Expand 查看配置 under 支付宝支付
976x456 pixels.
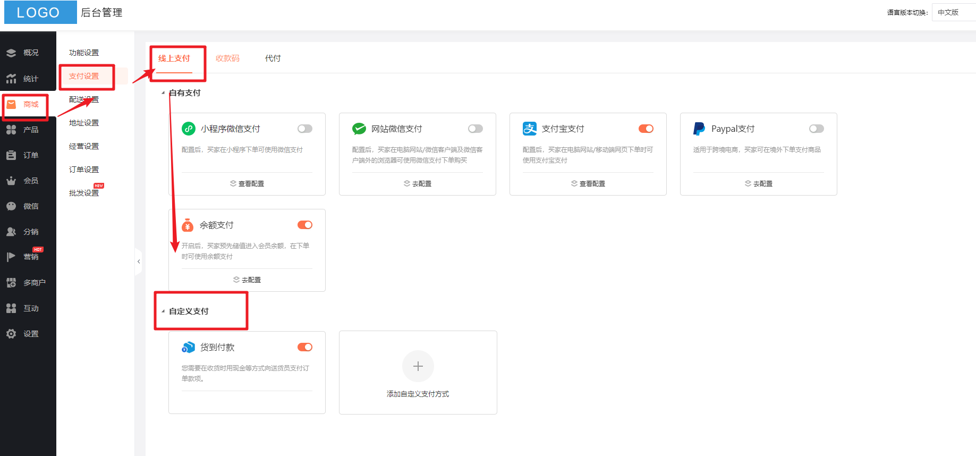[x=588, y=183]
